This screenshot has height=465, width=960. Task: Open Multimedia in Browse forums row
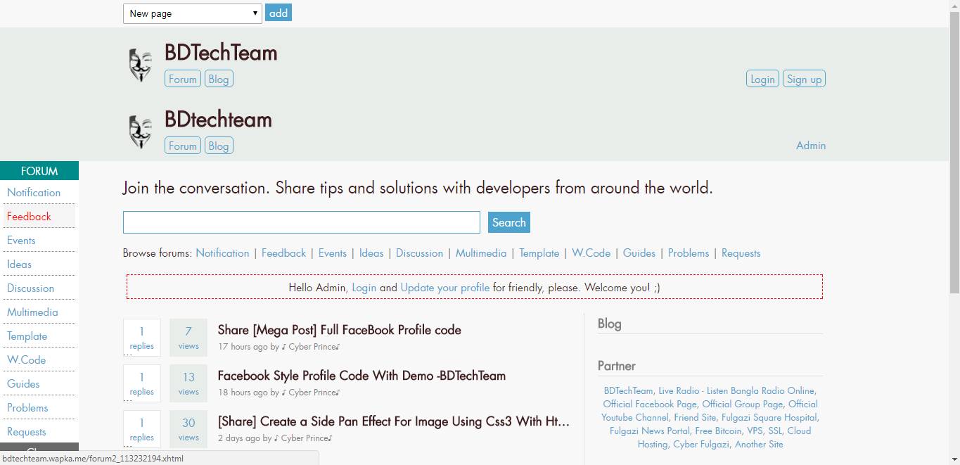click(x=481, y=253)
